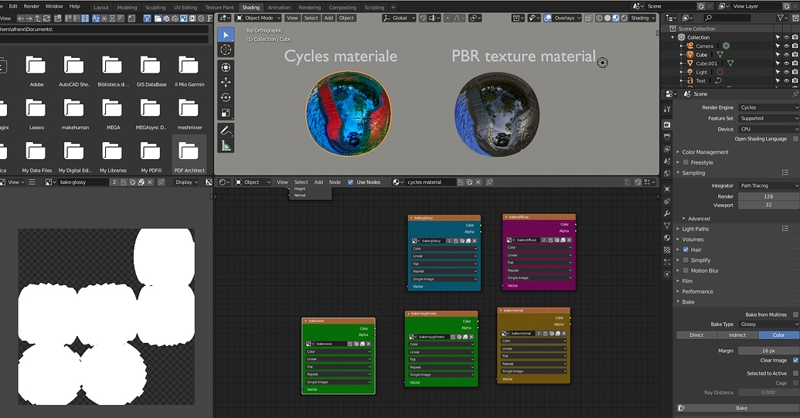Open the Integrator Path Tracing dropdown
The width and height of the screenshot is (800, 418).
pyautogui.click(x=768, y=185)
